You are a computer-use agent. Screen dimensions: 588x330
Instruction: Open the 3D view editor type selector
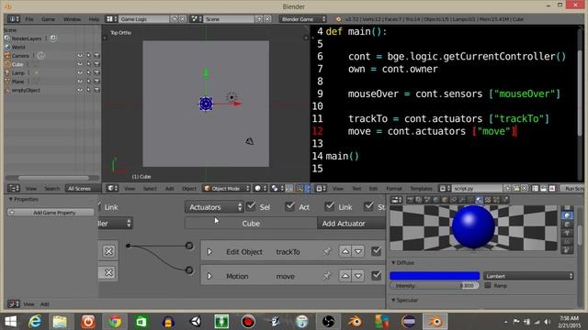pos(112,188)
